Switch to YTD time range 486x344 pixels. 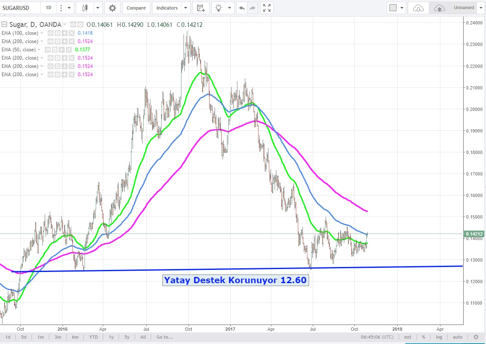coord(94,337)
